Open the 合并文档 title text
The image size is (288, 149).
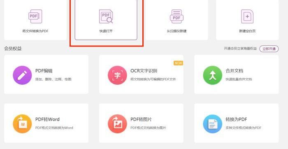(235, 71)
